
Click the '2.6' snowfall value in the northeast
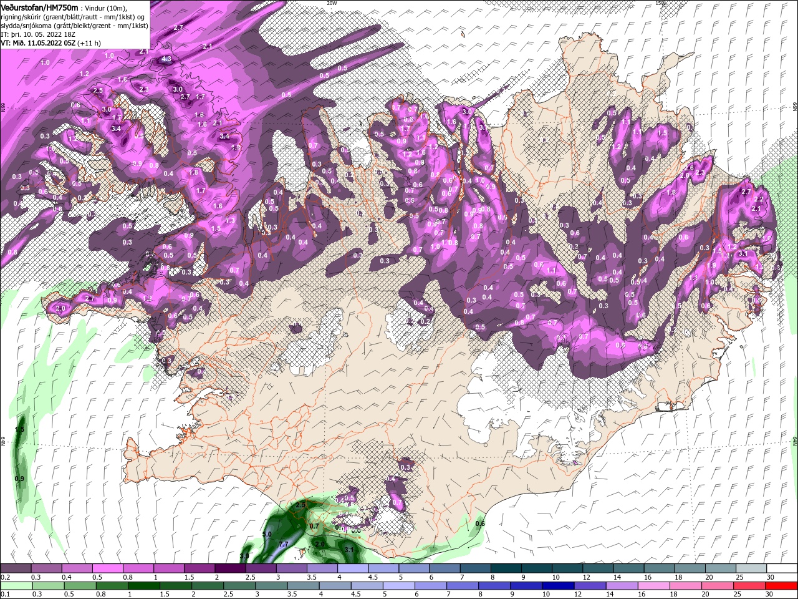[x=690, y=168]
